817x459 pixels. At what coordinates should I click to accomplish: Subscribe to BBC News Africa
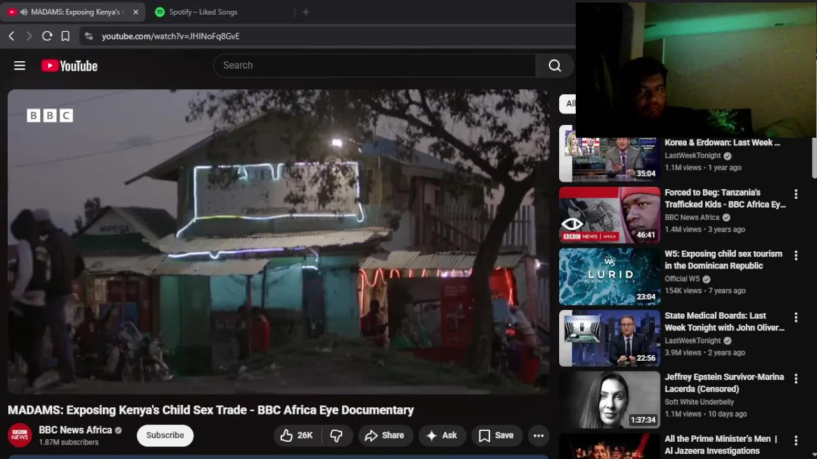click(x=165, y=435)
